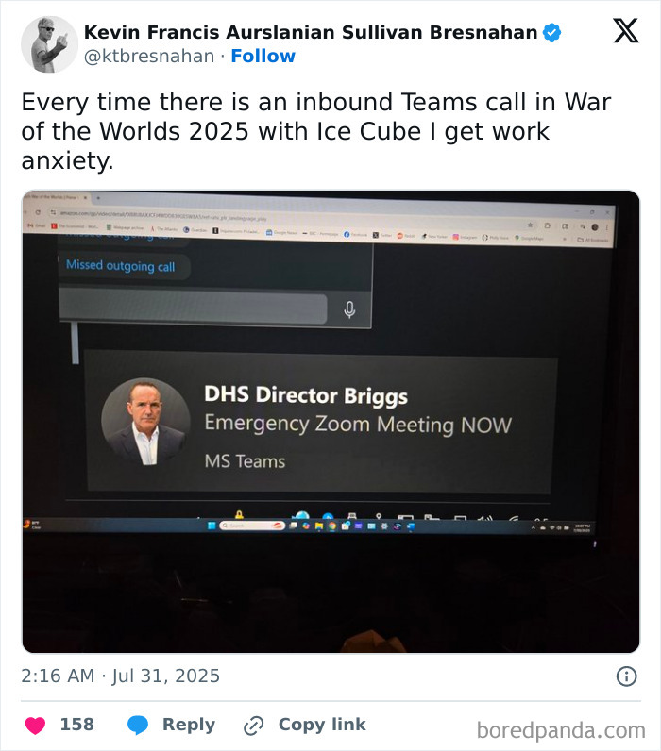Open the Windows Start button on the taskbar
The image size is (661, 751).
[212, 526]
